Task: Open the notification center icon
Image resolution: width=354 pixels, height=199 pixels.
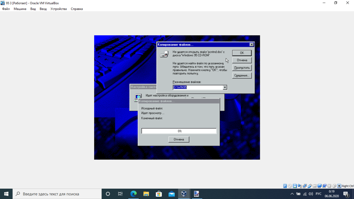Action: pyautogui.click(x=346, y=194)
